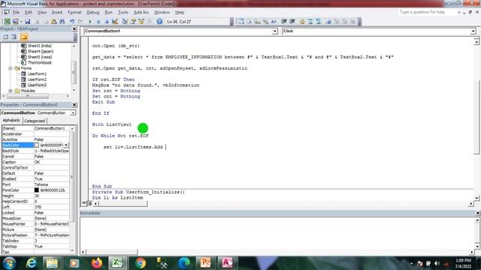Open Microsoft Access from the taskbar
The width and height of the screenshot is (481, 270).
pos(227,262)
